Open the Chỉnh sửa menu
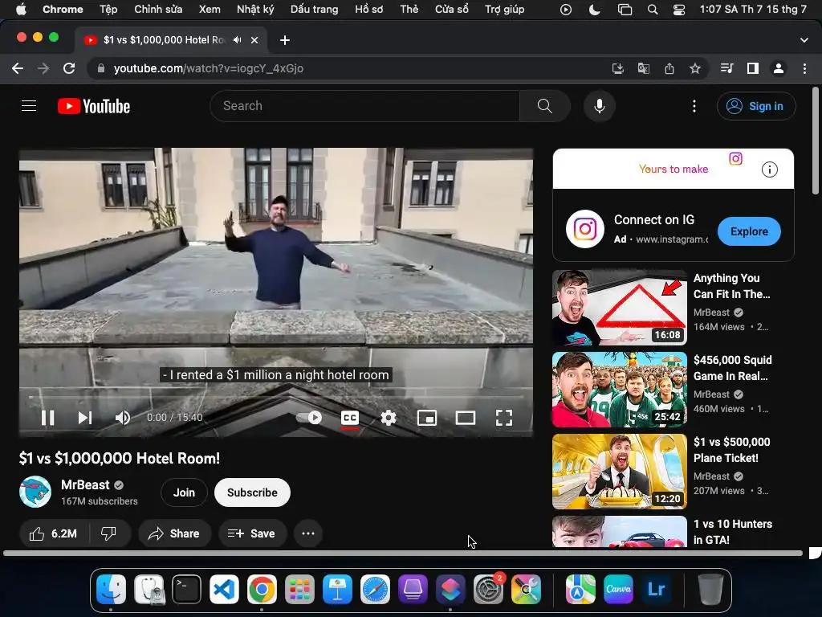The width and height of the screenshot is (822, 617). pos(158,9)
